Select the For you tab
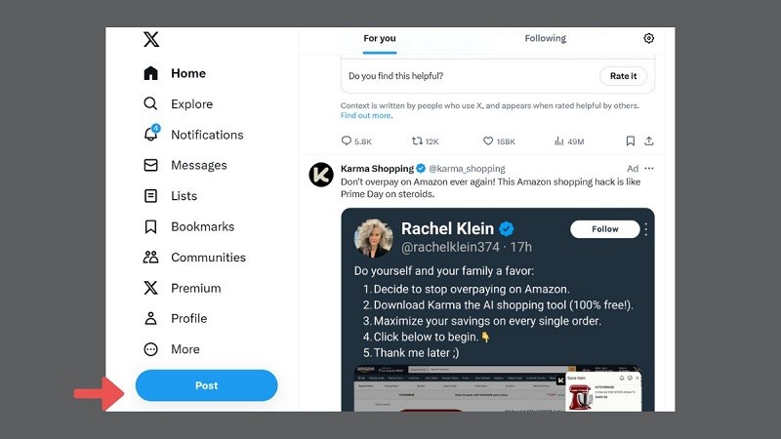 point(380,39)
